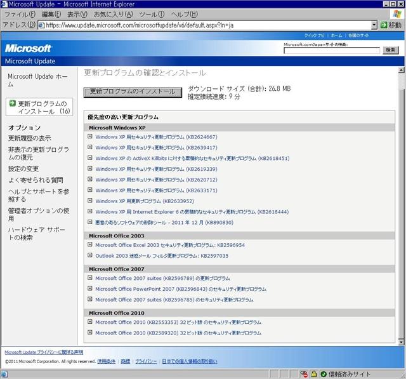
Task: Open the Microsoft Update ホーム link
Action: coord(37,80)
